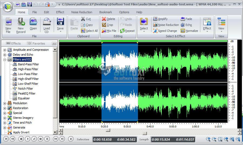Repeat the last action
This screenshot has width=243, height=145.
pos(127,31)
